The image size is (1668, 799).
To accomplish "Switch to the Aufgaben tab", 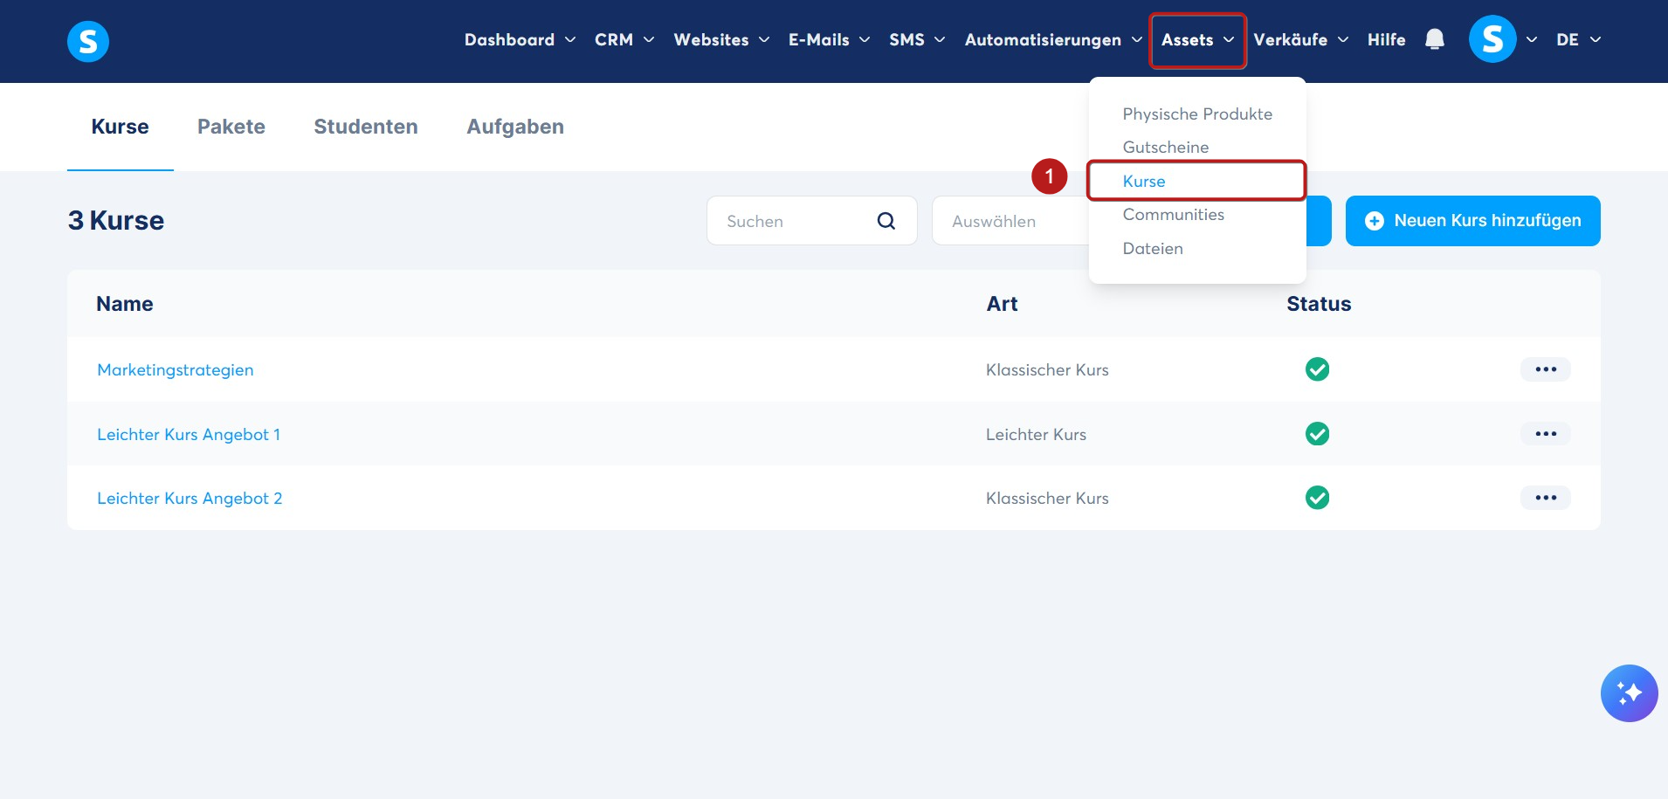I will (515, 127).
